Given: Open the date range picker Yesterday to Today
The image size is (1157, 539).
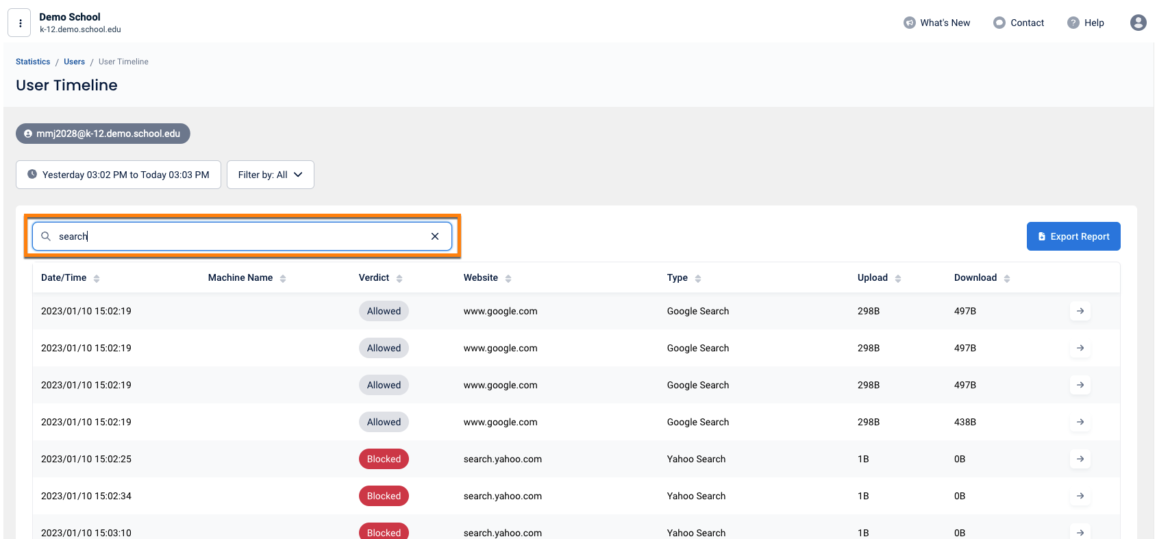Looking at the screenshot, I should (x=119, y=175).
